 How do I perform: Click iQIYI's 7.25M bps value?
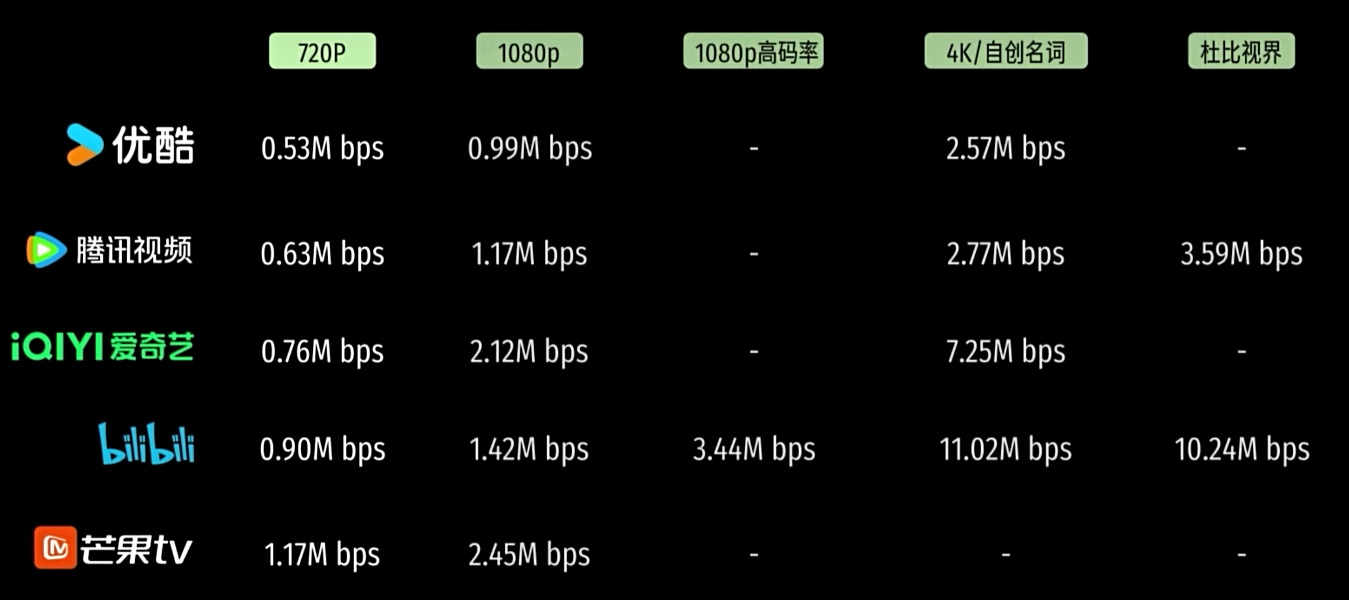pyautogui.click(x=1006, y=352)
